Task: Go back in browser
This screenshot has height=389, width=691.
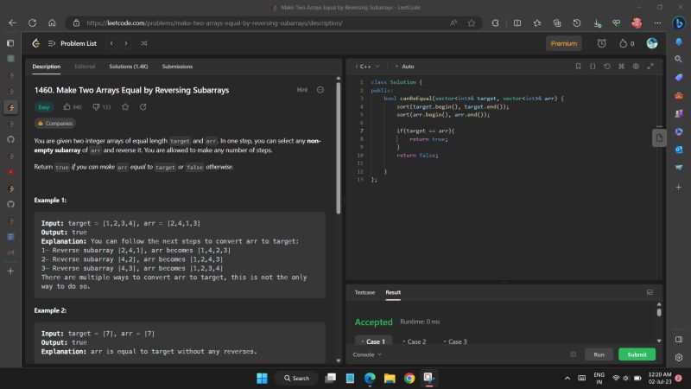Action: [12, 23]
